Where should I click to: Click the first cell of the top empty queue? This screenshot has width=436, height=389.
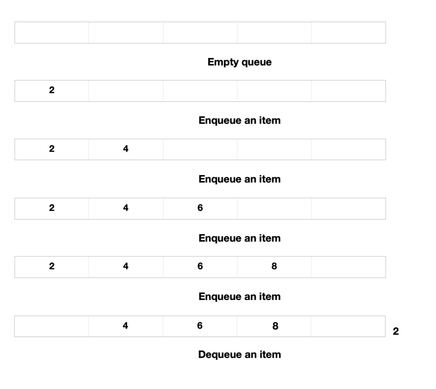(52, 32)
